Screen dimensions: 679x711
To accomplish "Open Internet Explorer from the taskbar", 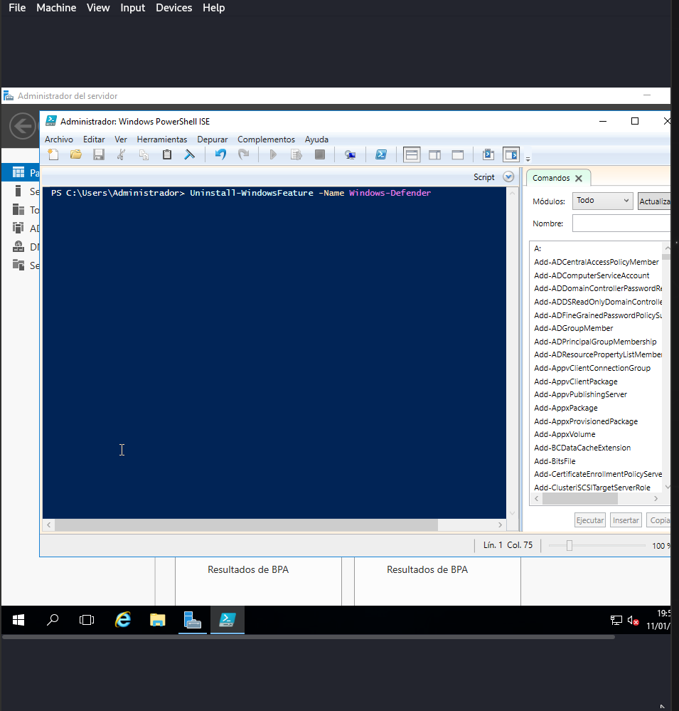I will [x=123, y=620].
